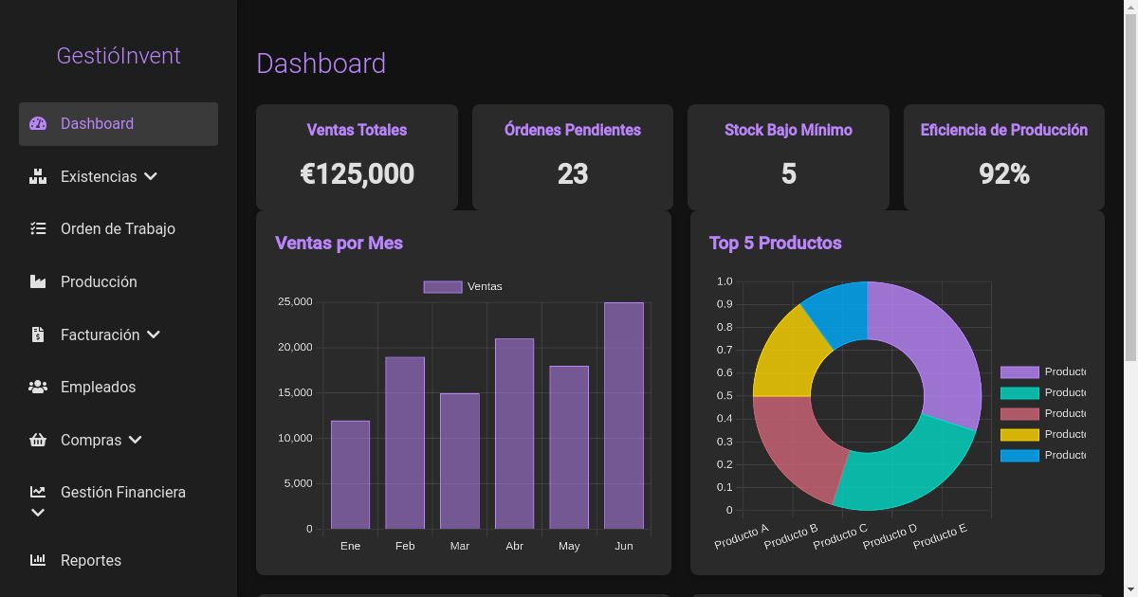Screen dimensions: 1138x597
Task: Open the Órdenes Pendientes card
Action: coord(572,156)
